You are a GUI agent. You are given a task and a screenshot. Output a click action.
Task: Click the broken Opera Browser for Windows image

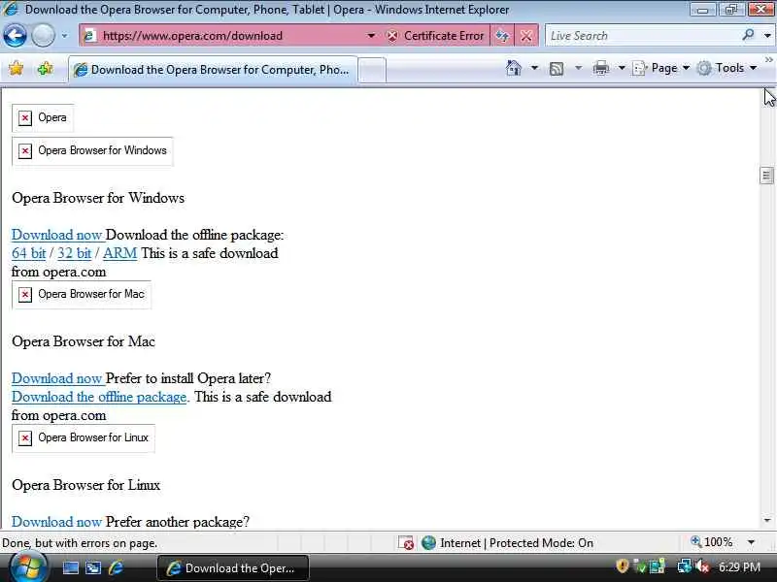(92, 151)
